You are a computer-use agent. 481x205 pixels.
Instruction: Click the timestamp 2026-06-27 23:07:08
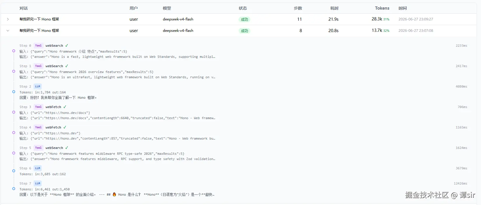point(416,31)
